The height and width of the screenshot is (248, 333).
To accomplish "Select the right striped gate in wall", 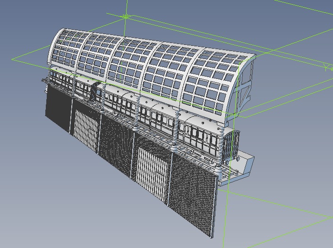I will coord(152,170).
